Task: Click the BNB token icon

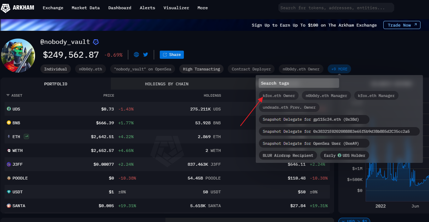Action: [x=9, y=123]
